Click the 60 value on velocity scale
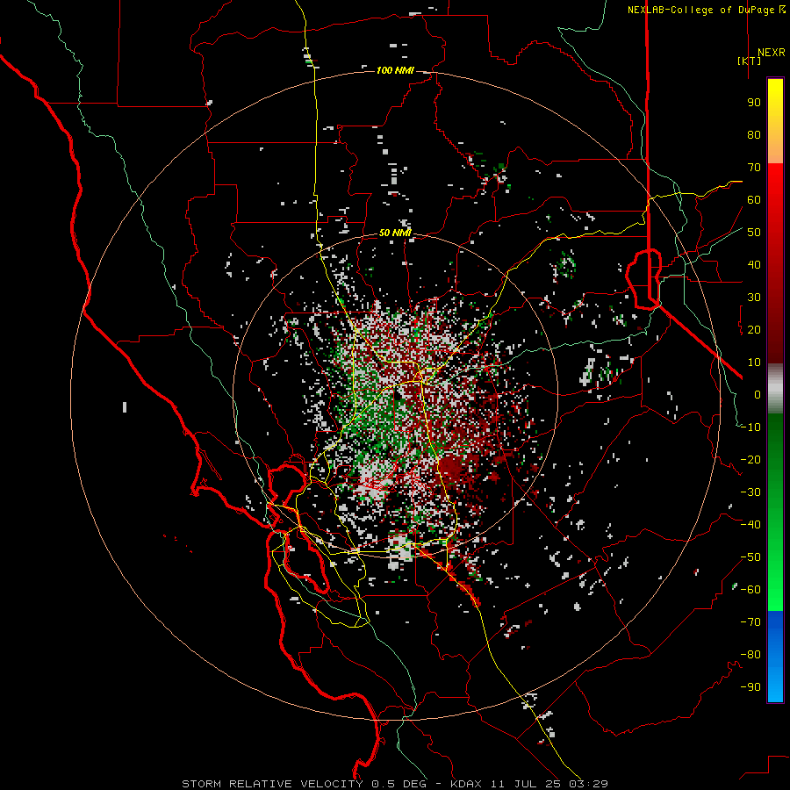The height and width of the screenshot is (790, 790). tap(754, 200)
